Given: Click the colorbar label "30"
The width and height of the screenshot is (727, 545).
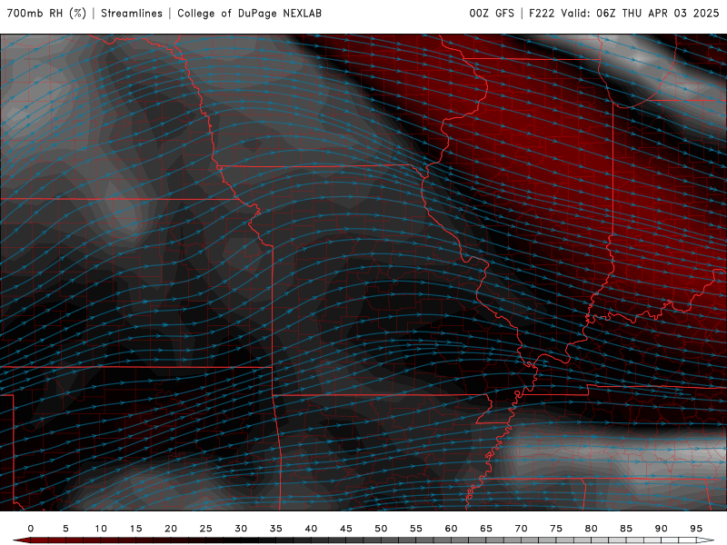Looking at the screenshot, I should 241,529.
